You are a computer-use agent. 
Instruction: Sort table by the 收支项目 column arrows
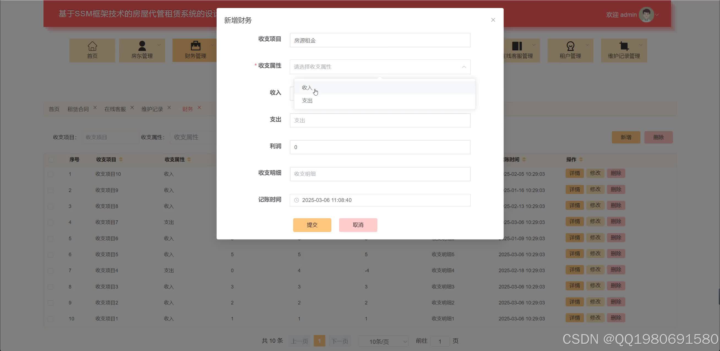pos(121,160)
